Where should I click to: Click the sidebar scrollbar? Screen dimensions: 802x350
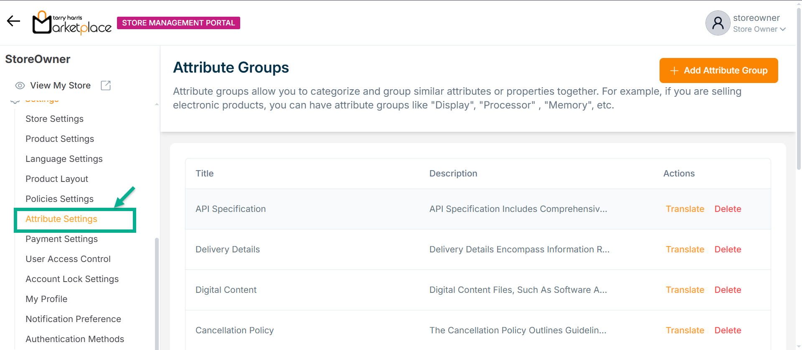(x=157, y=292)
